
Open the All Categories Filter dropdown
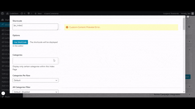click(x=35, y=91)
